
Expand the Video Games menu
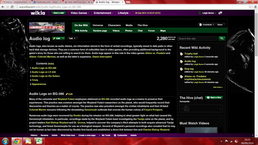coord(80,13)
